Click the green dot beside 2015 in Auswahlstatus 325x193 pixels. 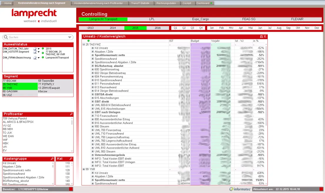tap(43, 49)
